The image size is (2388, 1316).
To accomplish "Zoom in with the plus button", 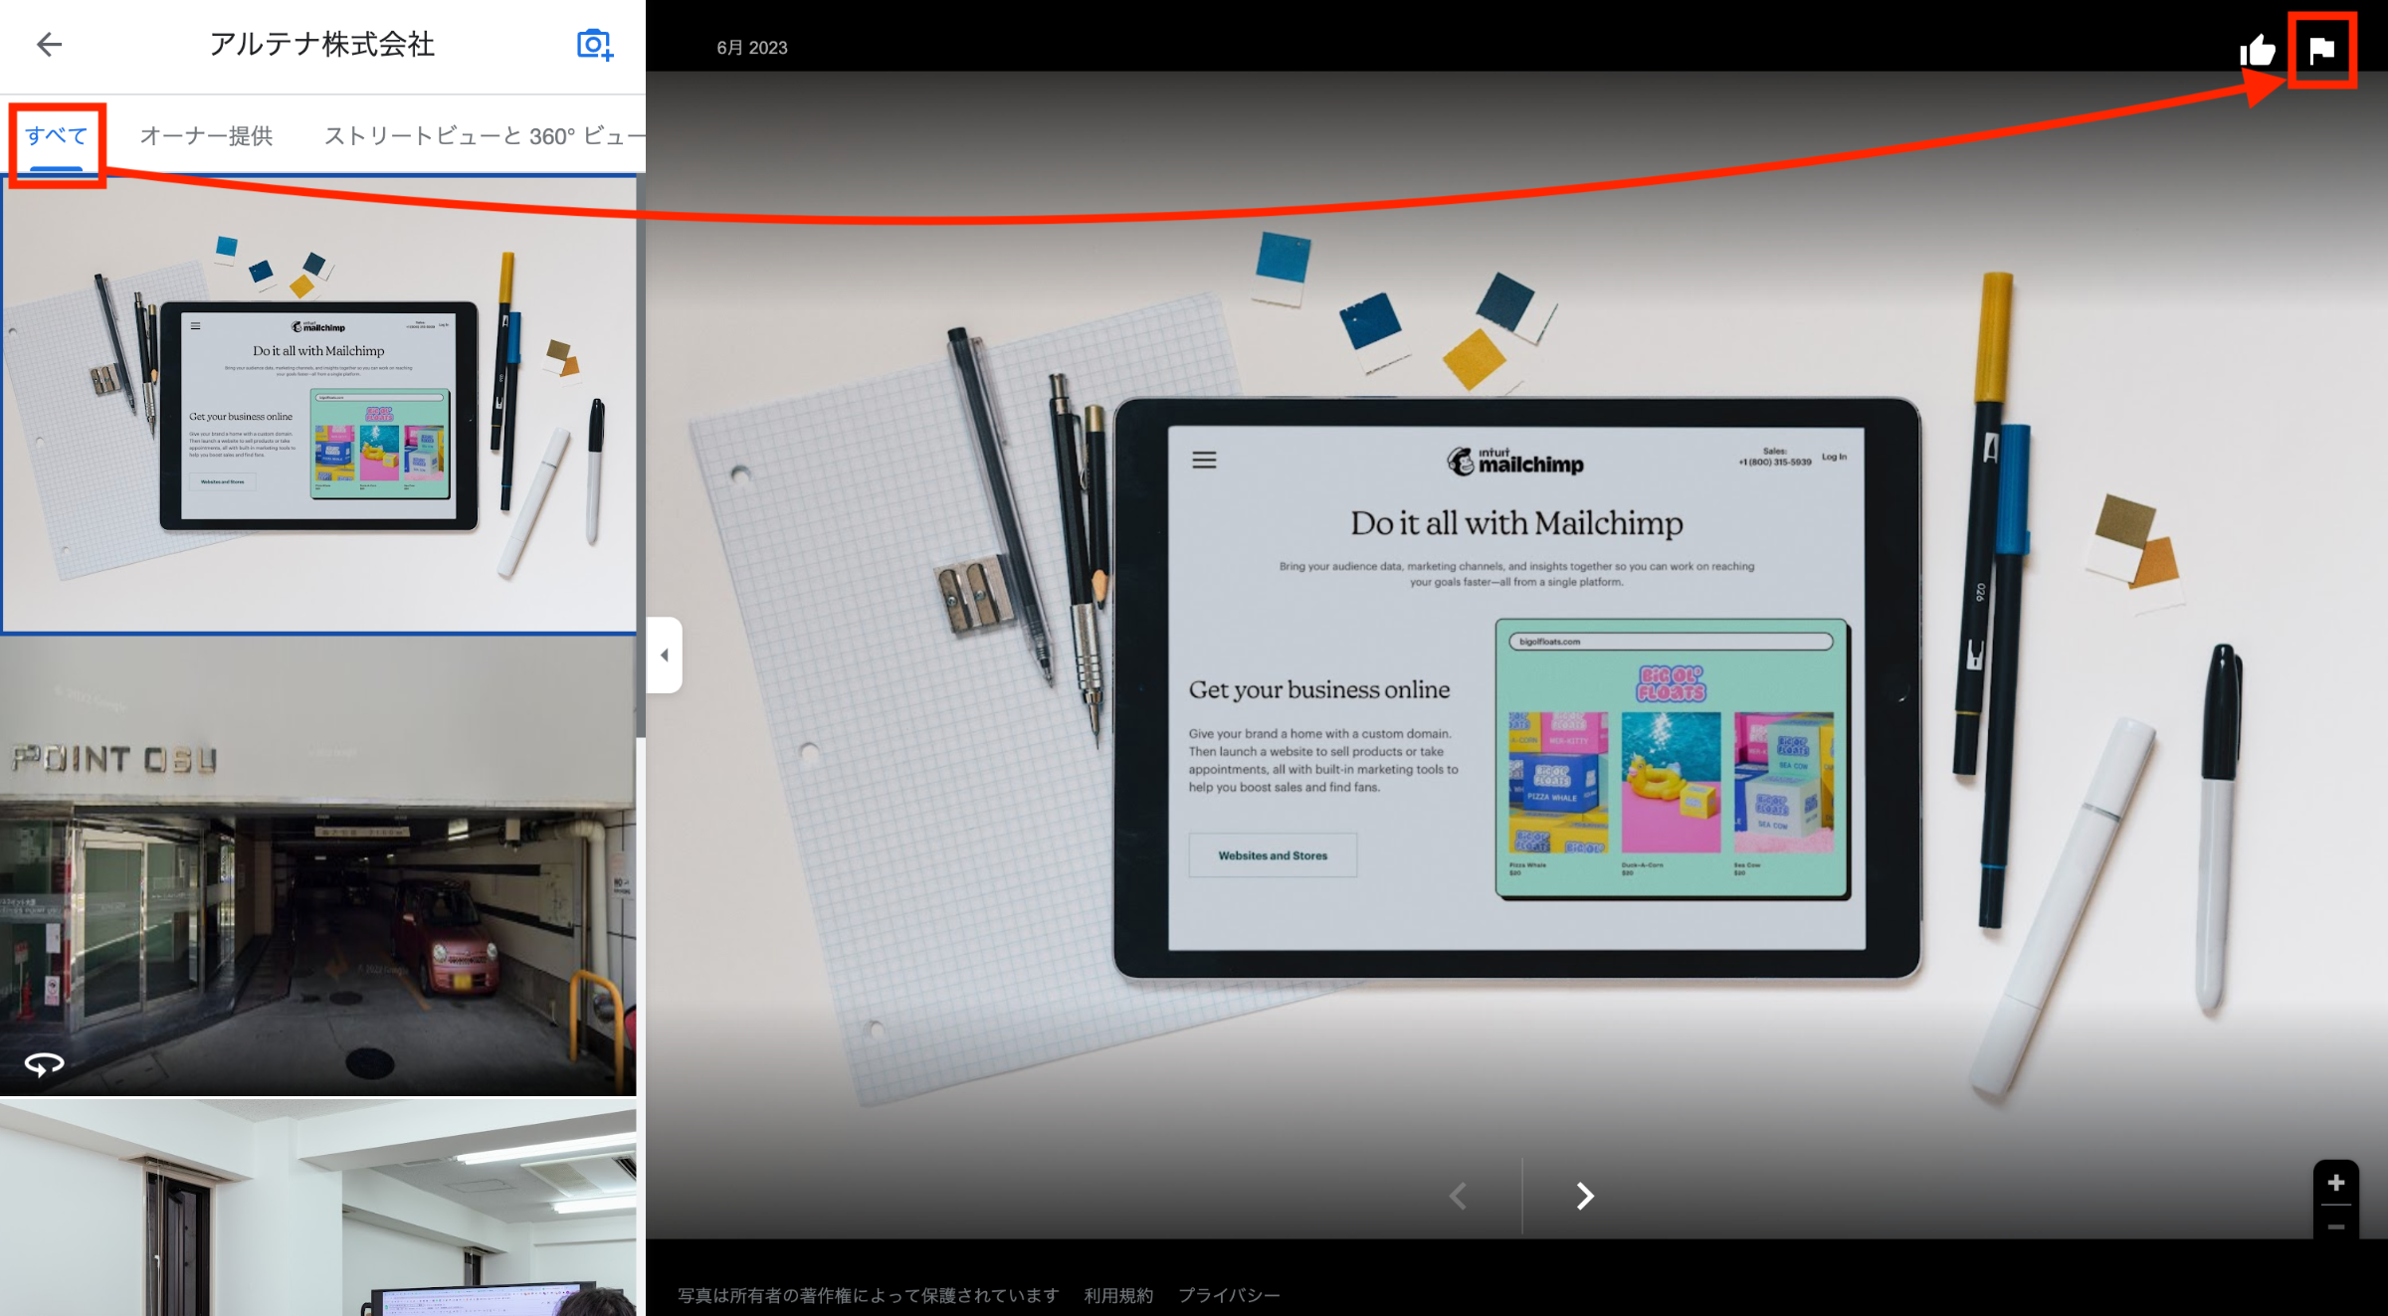I will tap(2336, 1183).
